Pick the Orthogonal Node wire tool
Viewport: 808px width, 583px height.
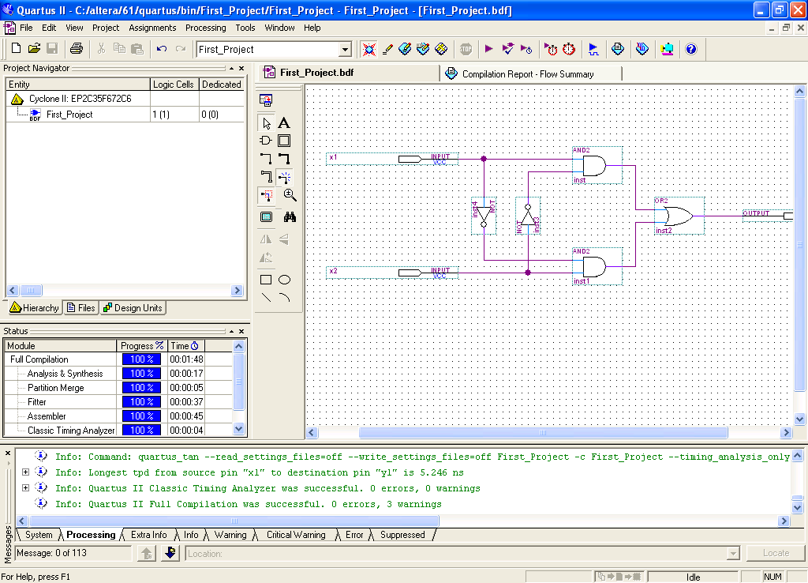266,159
